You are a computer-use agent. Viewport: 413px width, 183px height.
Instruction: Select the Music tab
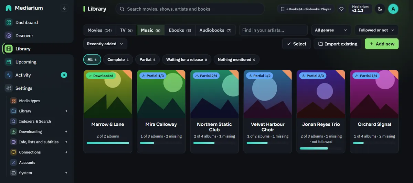[x=151, y=30]
